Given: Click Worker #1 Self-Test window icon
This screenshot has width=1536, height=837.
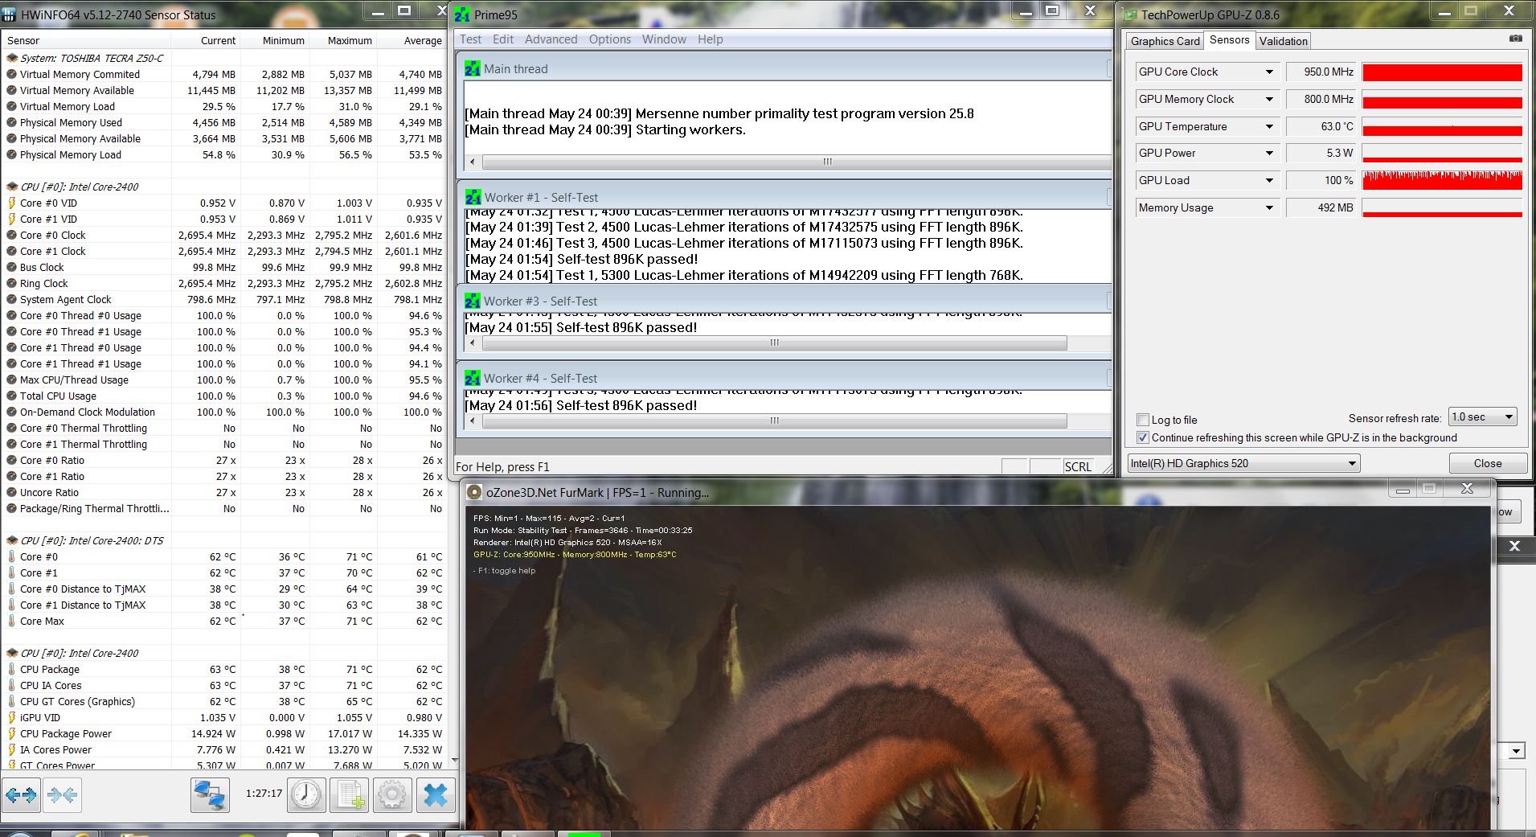Looking at the screenshot, I should tap(473, 197).
